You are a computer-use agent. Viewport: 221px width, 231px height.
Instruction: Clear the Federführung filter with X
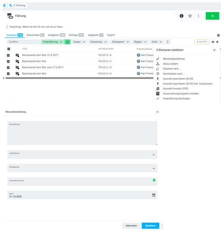coord(67,42)
